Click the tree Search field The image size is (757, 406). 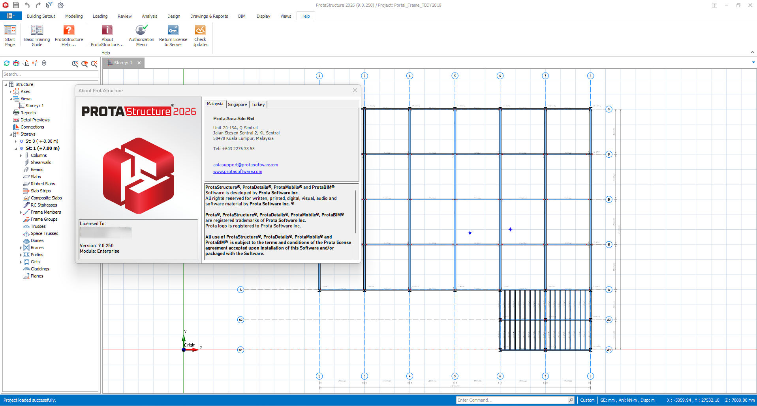pos(50,74)
